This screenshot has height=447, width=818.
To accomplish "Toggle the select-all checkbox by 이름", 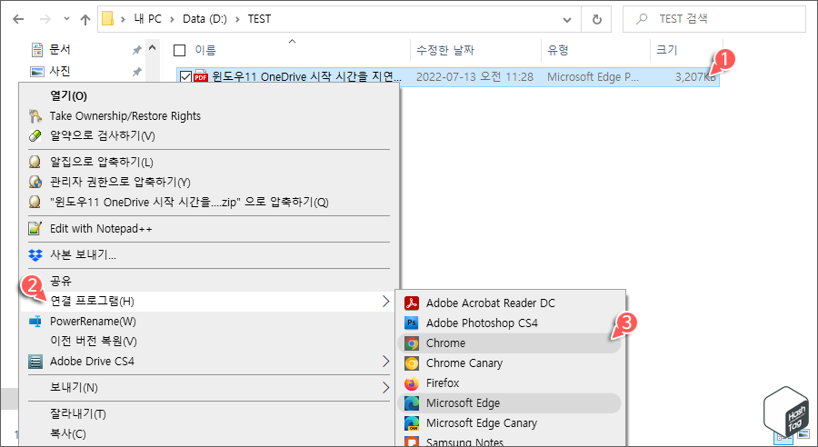I will tap(179, 50).
